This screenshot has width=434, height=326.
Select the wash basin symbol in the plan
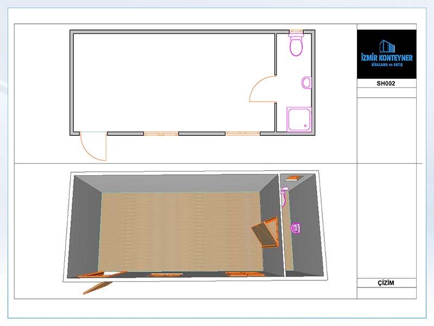pos(307,83)
